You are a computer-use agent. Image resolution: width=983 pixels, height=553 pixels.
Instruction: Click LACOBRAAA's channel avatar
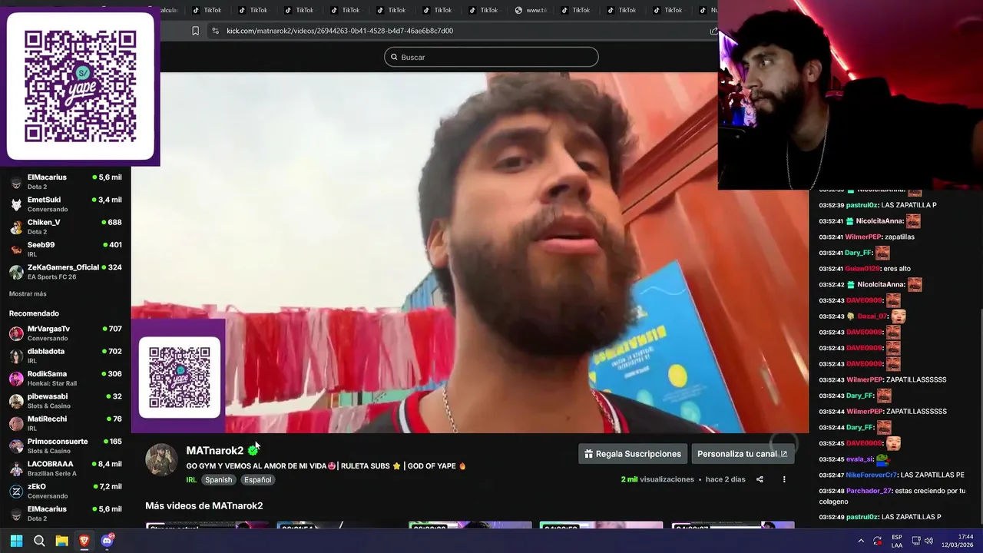click(x=16, y=469)
